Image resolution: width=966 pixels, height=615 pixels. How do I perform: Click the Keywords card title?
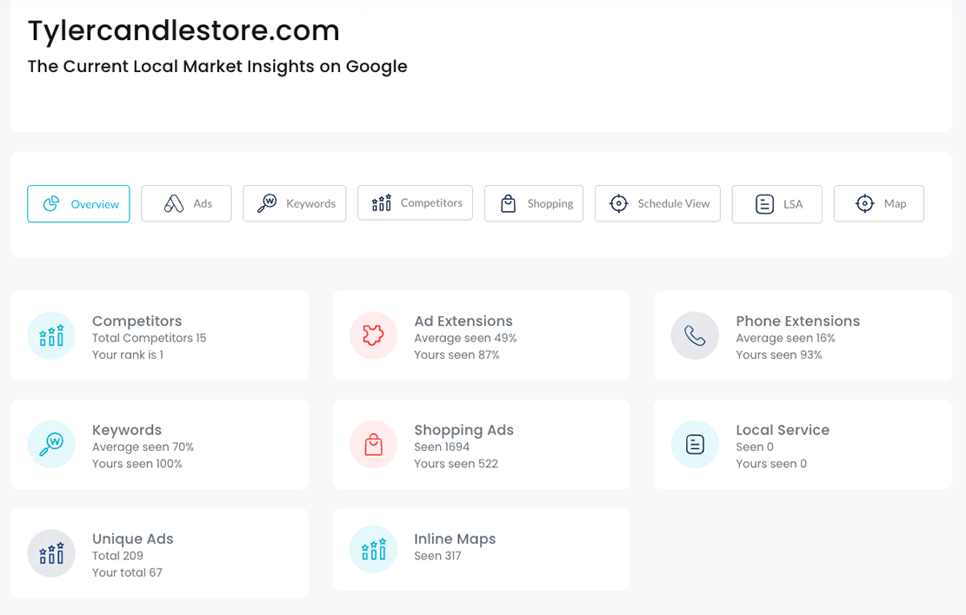tap(127, 430)
